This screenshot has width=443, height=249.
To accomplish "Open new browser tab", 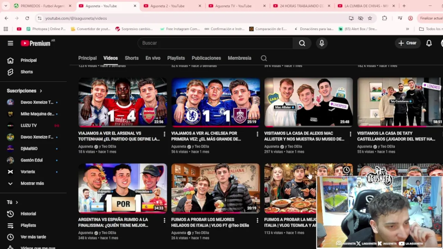I will pos(404,6).
